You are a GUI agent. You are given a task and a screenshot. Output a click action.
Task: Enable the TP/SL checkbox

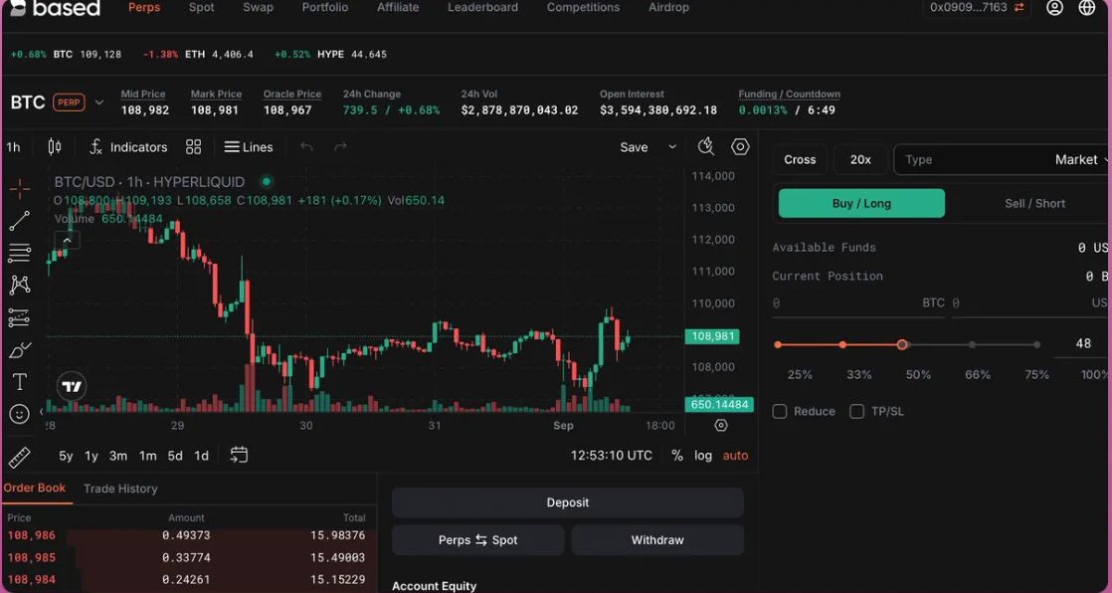click(x=856, y=411)
